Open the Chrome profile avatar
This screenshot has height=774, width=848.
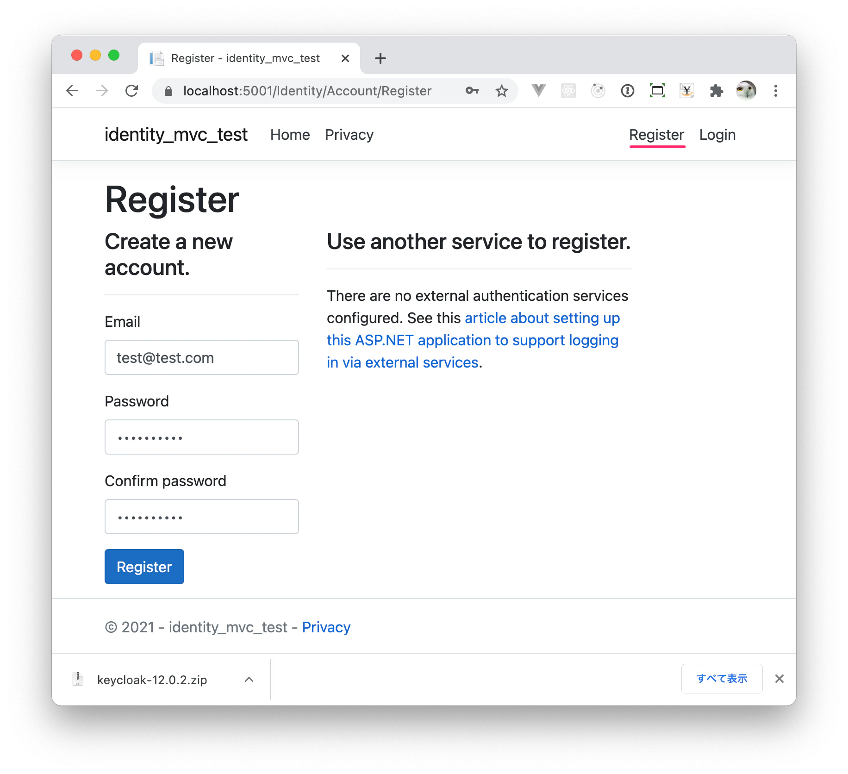pos(746,91)
